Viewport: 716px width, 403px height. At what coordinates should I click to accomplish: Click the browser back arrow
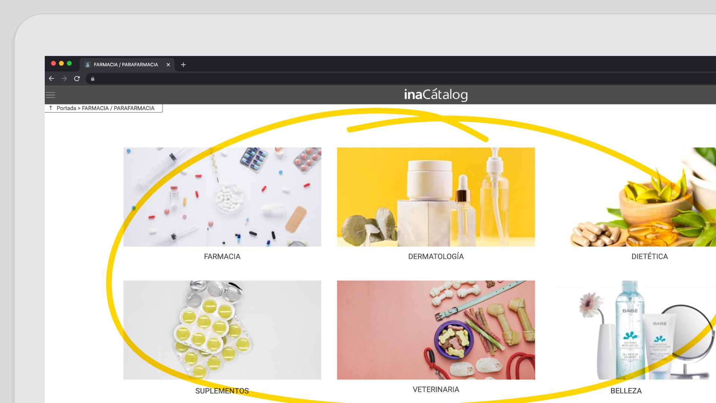tap(51, 79)
